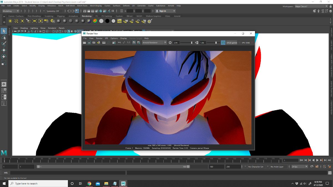Click the current frame field by playback controls
The width and height of the screenshot is (333, 187).
[x=291, y=160]
